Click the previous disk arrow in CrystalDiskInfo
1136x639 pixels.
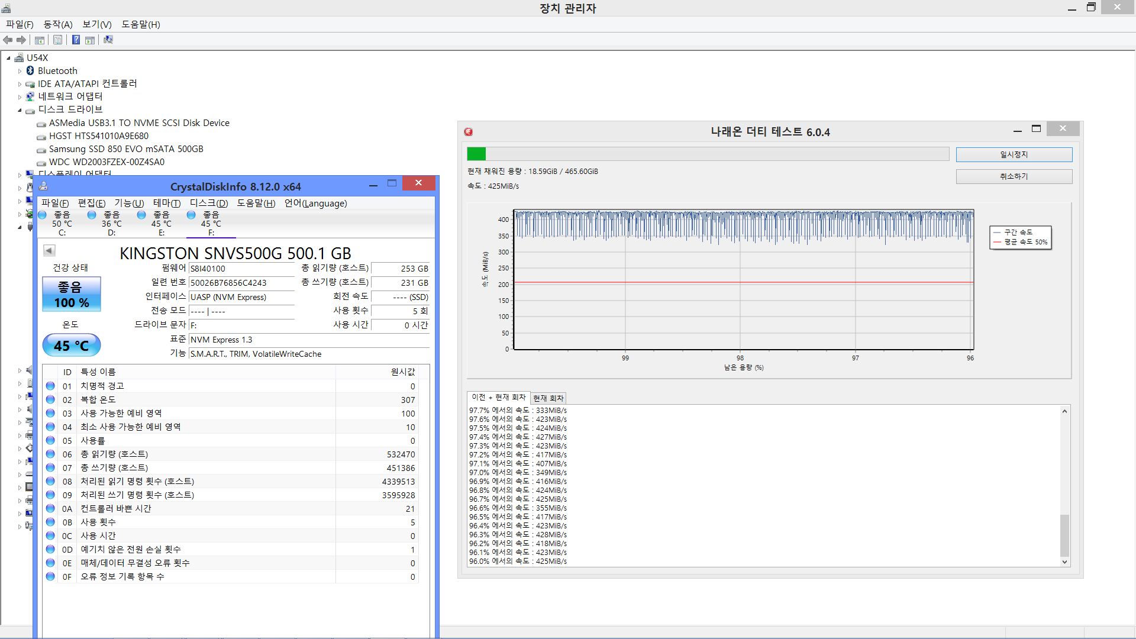[x=49, y=251]
